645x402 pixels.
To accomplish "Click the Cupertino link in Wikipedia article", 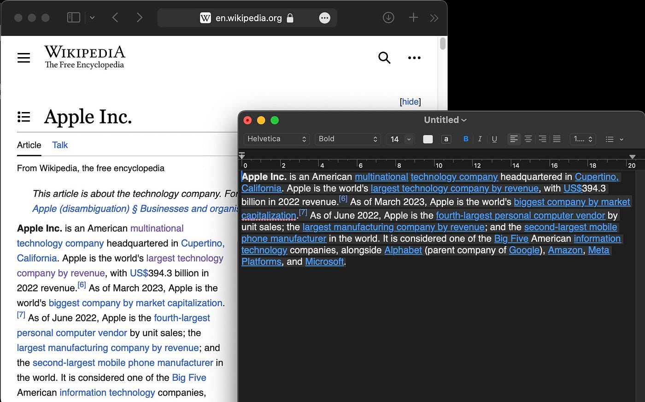I will click(202, 243).
